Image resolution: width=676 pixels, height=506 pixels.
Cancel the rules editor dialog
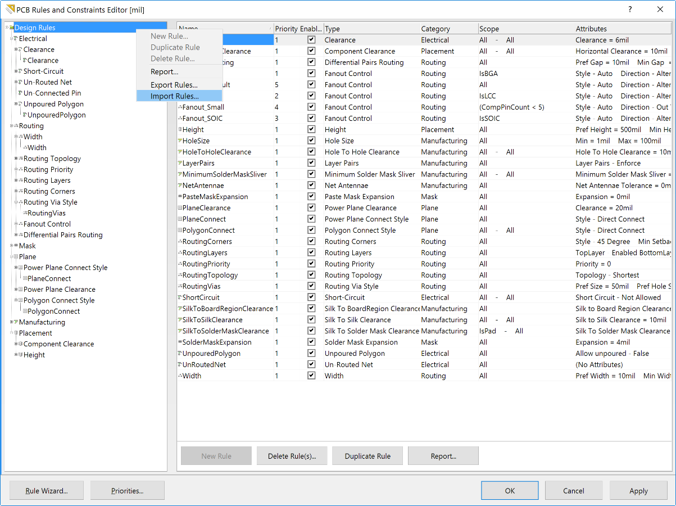[574, 491]
